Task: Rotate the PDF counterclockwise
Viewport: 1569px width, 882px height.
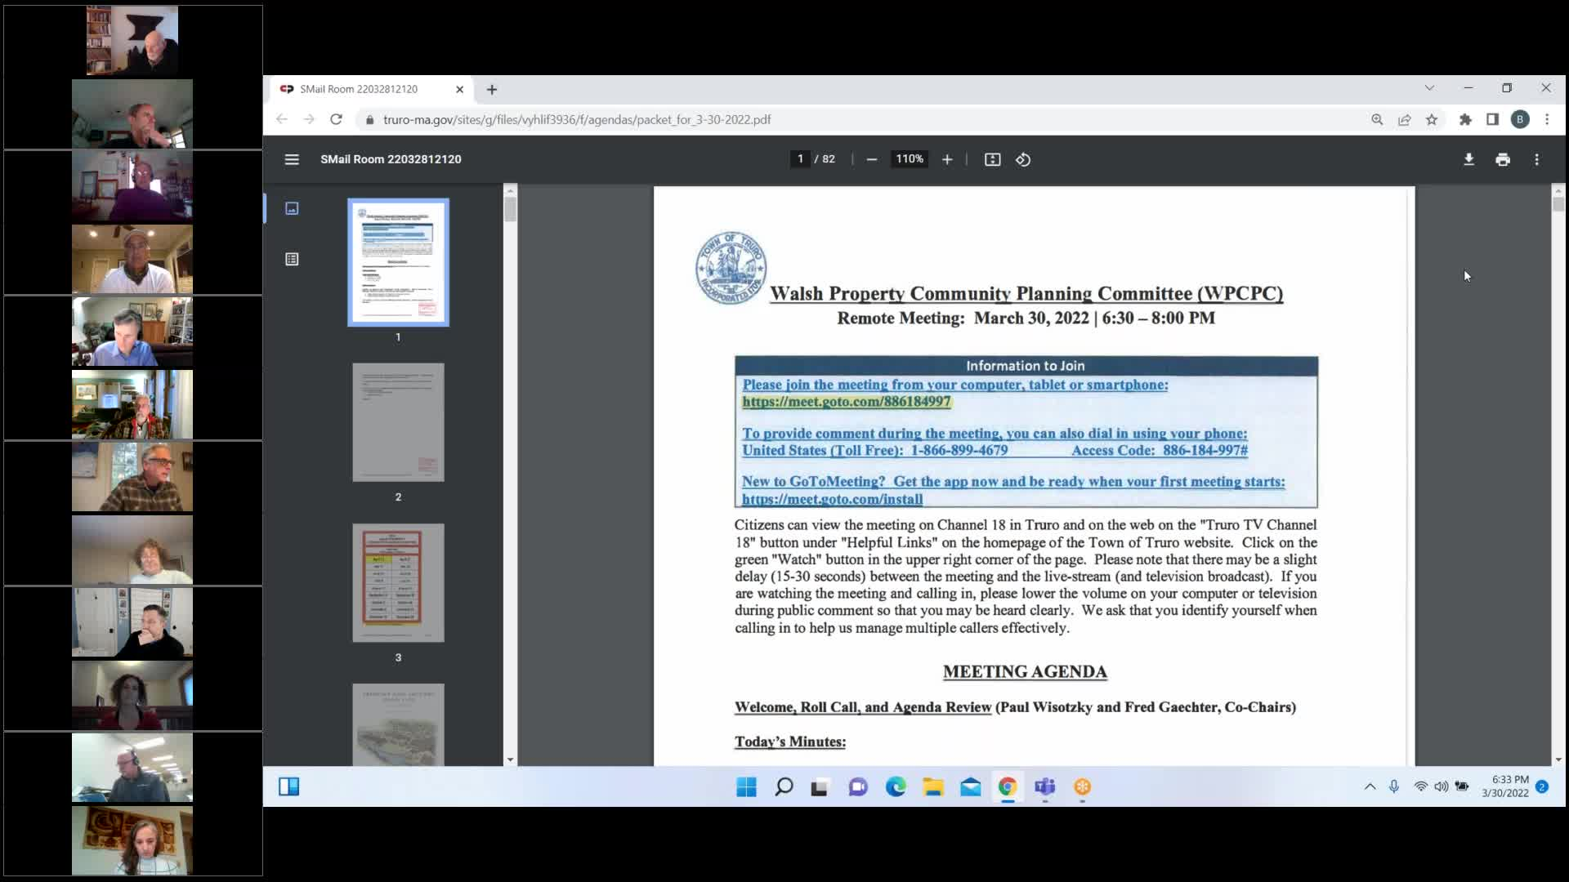Action: (1022, 159)
